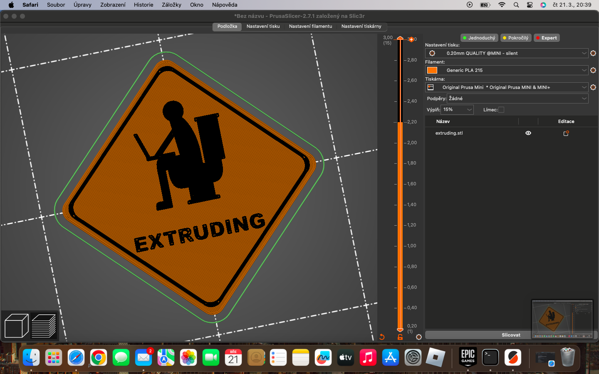Viewport: 599px width, 374px height.
Task: Click the orange reset undo arrow under layer slider
Action: [x=382, y=337]
